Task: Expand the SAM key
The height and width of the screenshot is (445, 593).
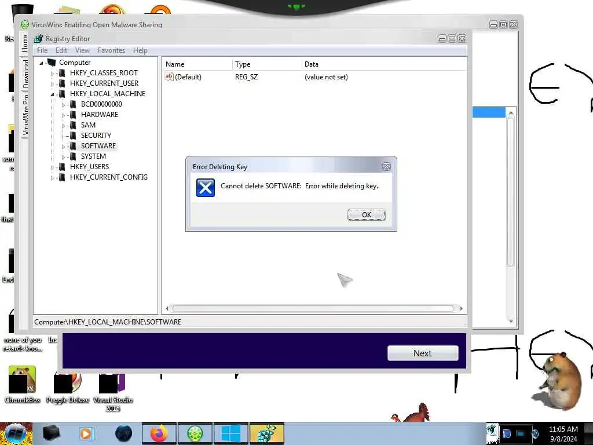Action: (63, 125)
